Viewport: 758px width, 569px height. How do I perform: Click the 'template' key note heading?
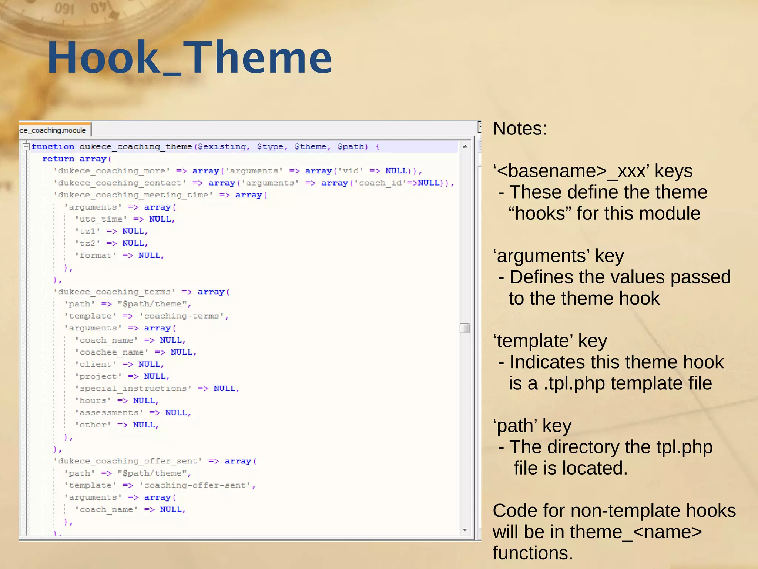coord(550,341)
